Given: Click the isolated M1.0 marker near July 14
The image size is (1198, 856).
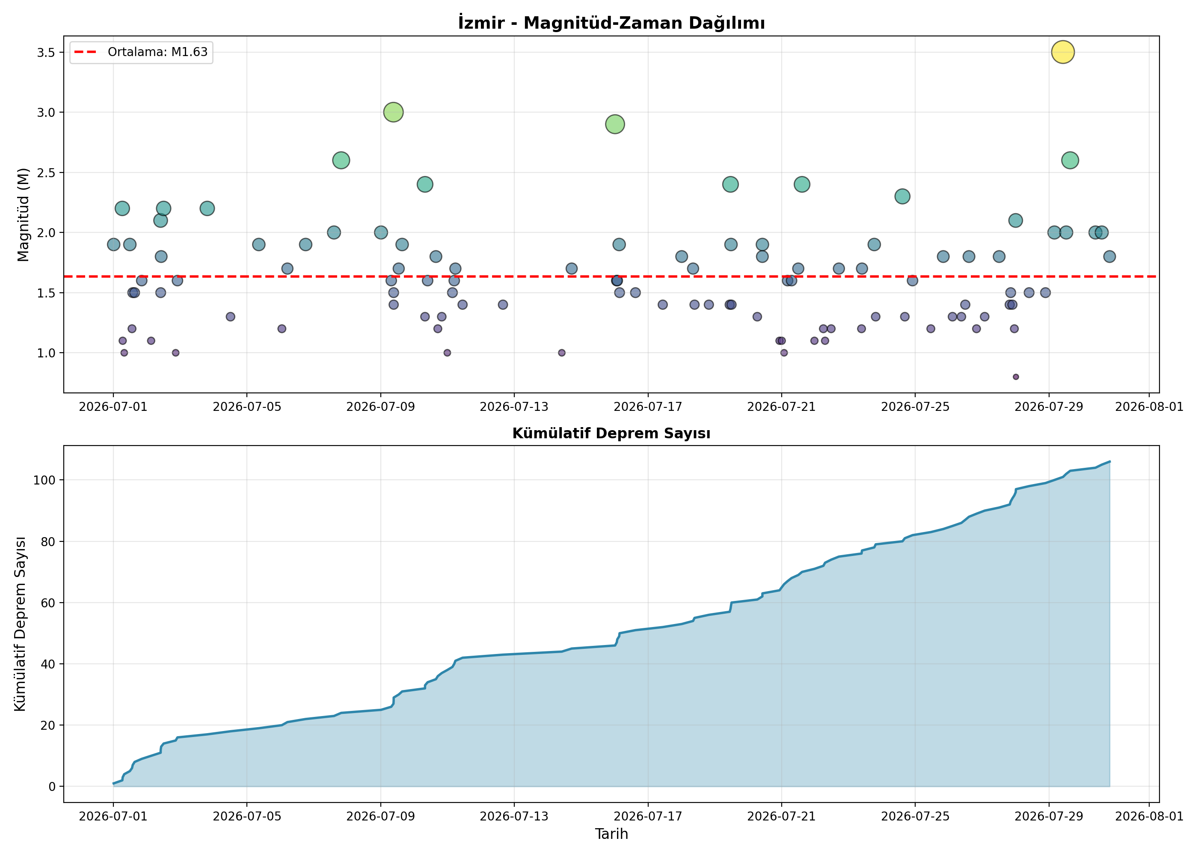Looking at the screenshot, I should (562, 353).
